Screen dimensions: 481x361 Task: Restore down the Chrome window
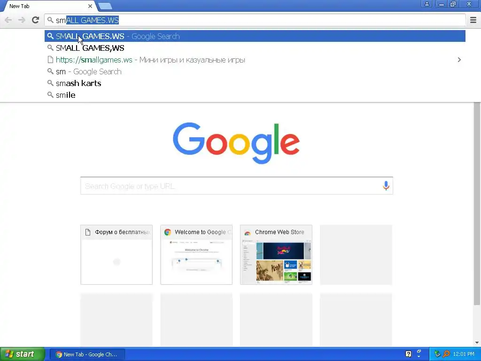(x=453, y=4)
